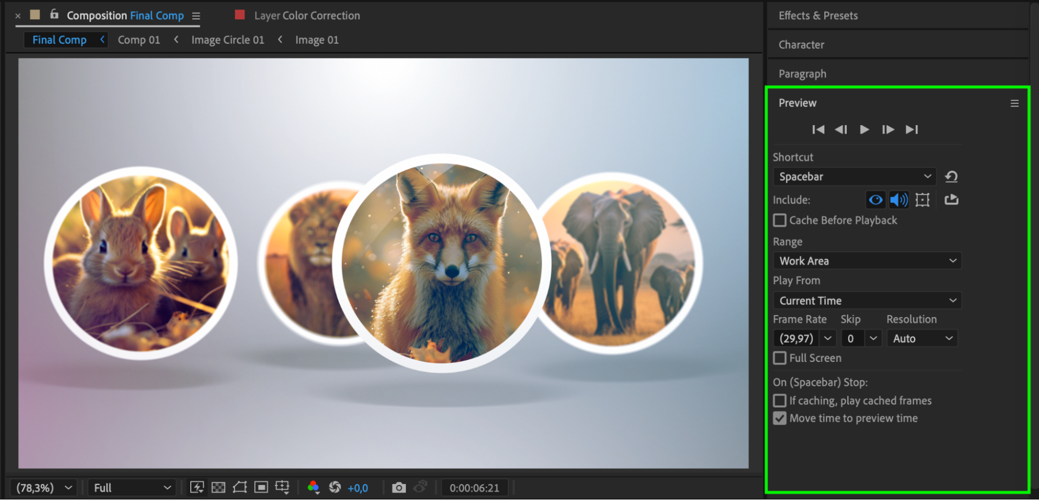Viewport: 1039px width, 500px height.
Task: Reset the preview shortcut settings
Action: tap(951, 177)
